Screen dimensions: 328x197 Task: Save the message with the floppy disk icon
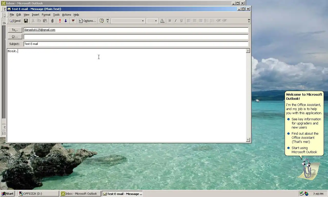click(26, 21)
